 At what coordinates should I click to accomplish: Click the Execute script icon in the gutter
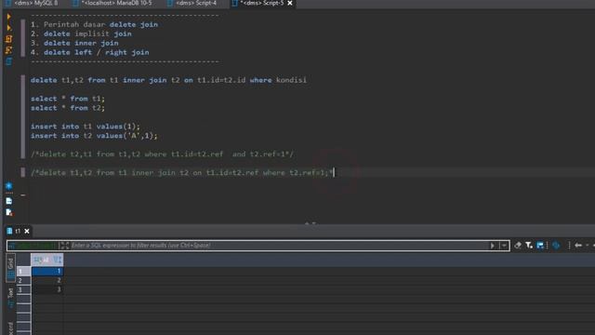coord(9,39)
